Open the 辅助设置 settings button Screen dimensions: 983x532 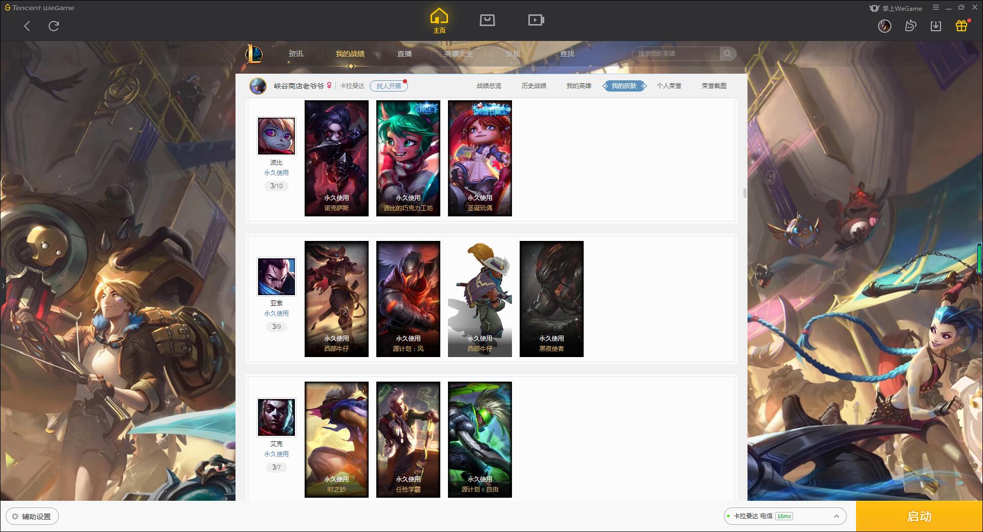click(x=32, y=517)
